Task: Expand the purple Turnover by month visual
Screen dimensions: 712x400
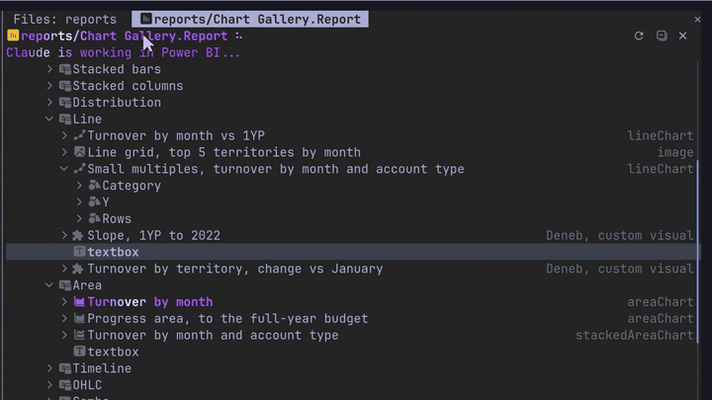Action: pyautogui.click(x=64, y=301)
